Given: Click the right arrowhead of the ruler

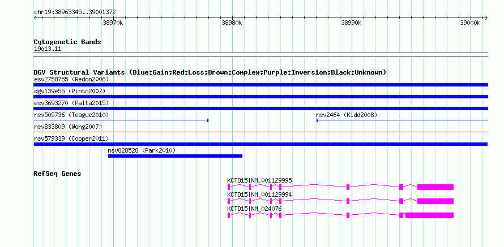Looking at the screenshot, I should (x=486, y=18).
